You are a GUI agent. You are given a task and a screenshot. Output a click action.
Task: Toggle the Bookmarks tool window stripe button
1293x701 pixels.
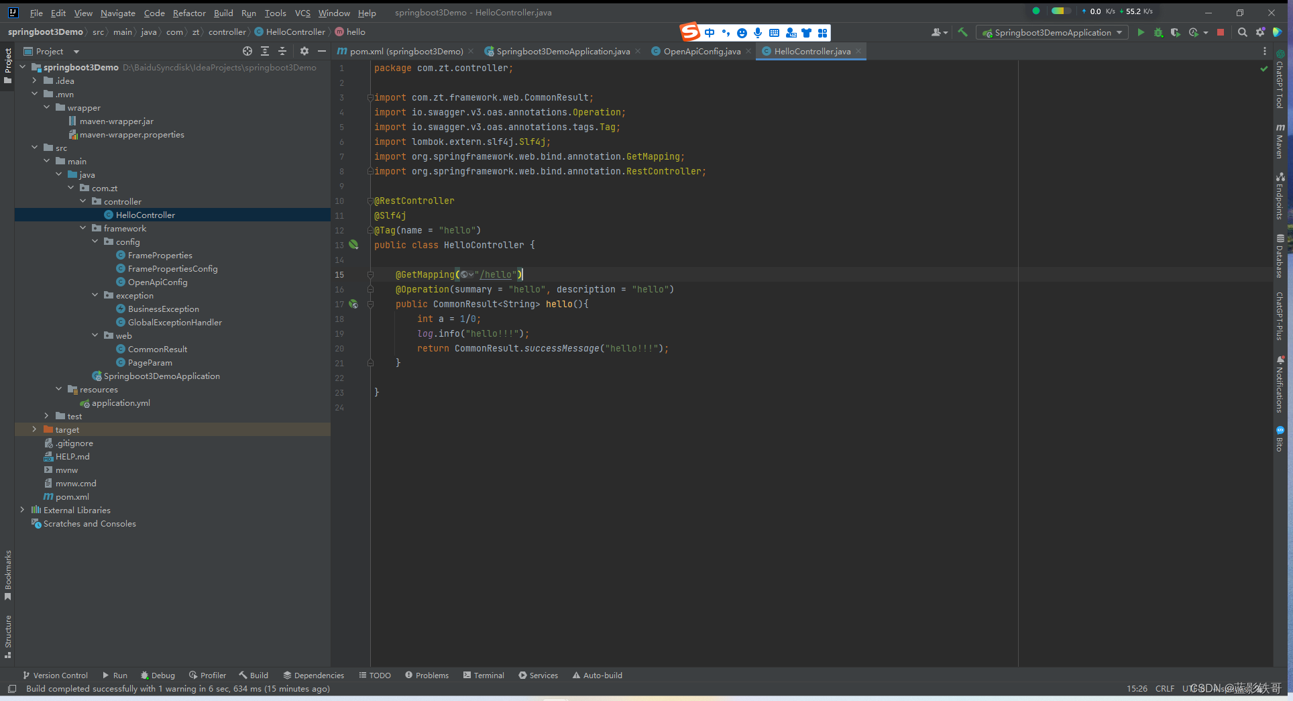(x=7, y=575)
